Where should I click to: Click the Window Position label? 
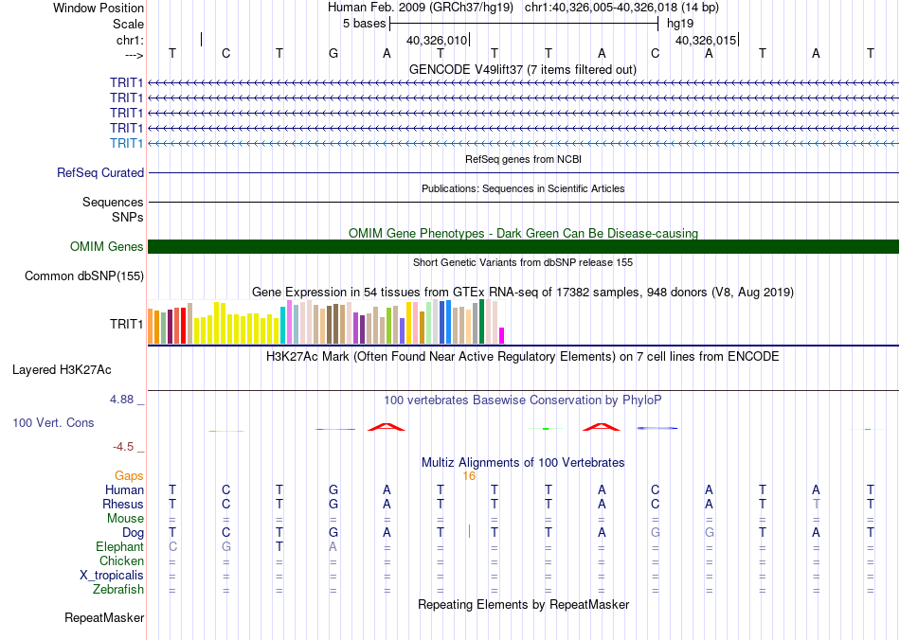point(99,8)
